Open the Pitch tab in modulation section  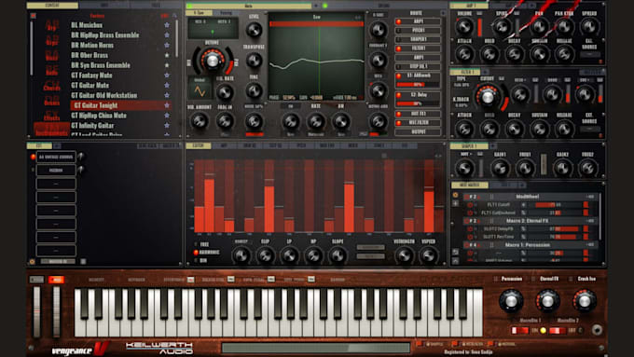(301, 145)
